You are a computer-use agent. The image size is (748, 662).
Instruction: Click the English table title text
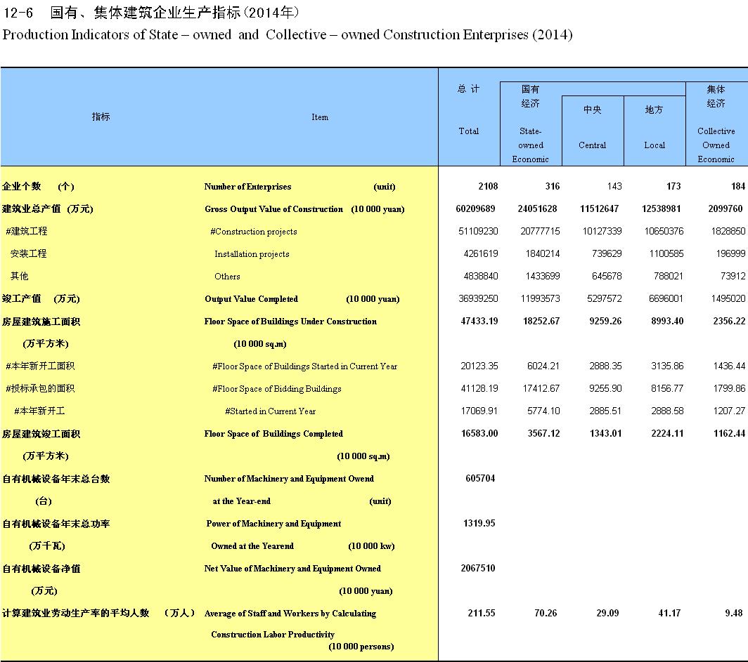(288, 34)
